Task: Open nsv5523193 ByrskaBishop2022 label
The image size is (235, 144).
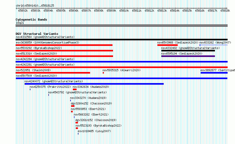Action: click(x=98, y=126)
